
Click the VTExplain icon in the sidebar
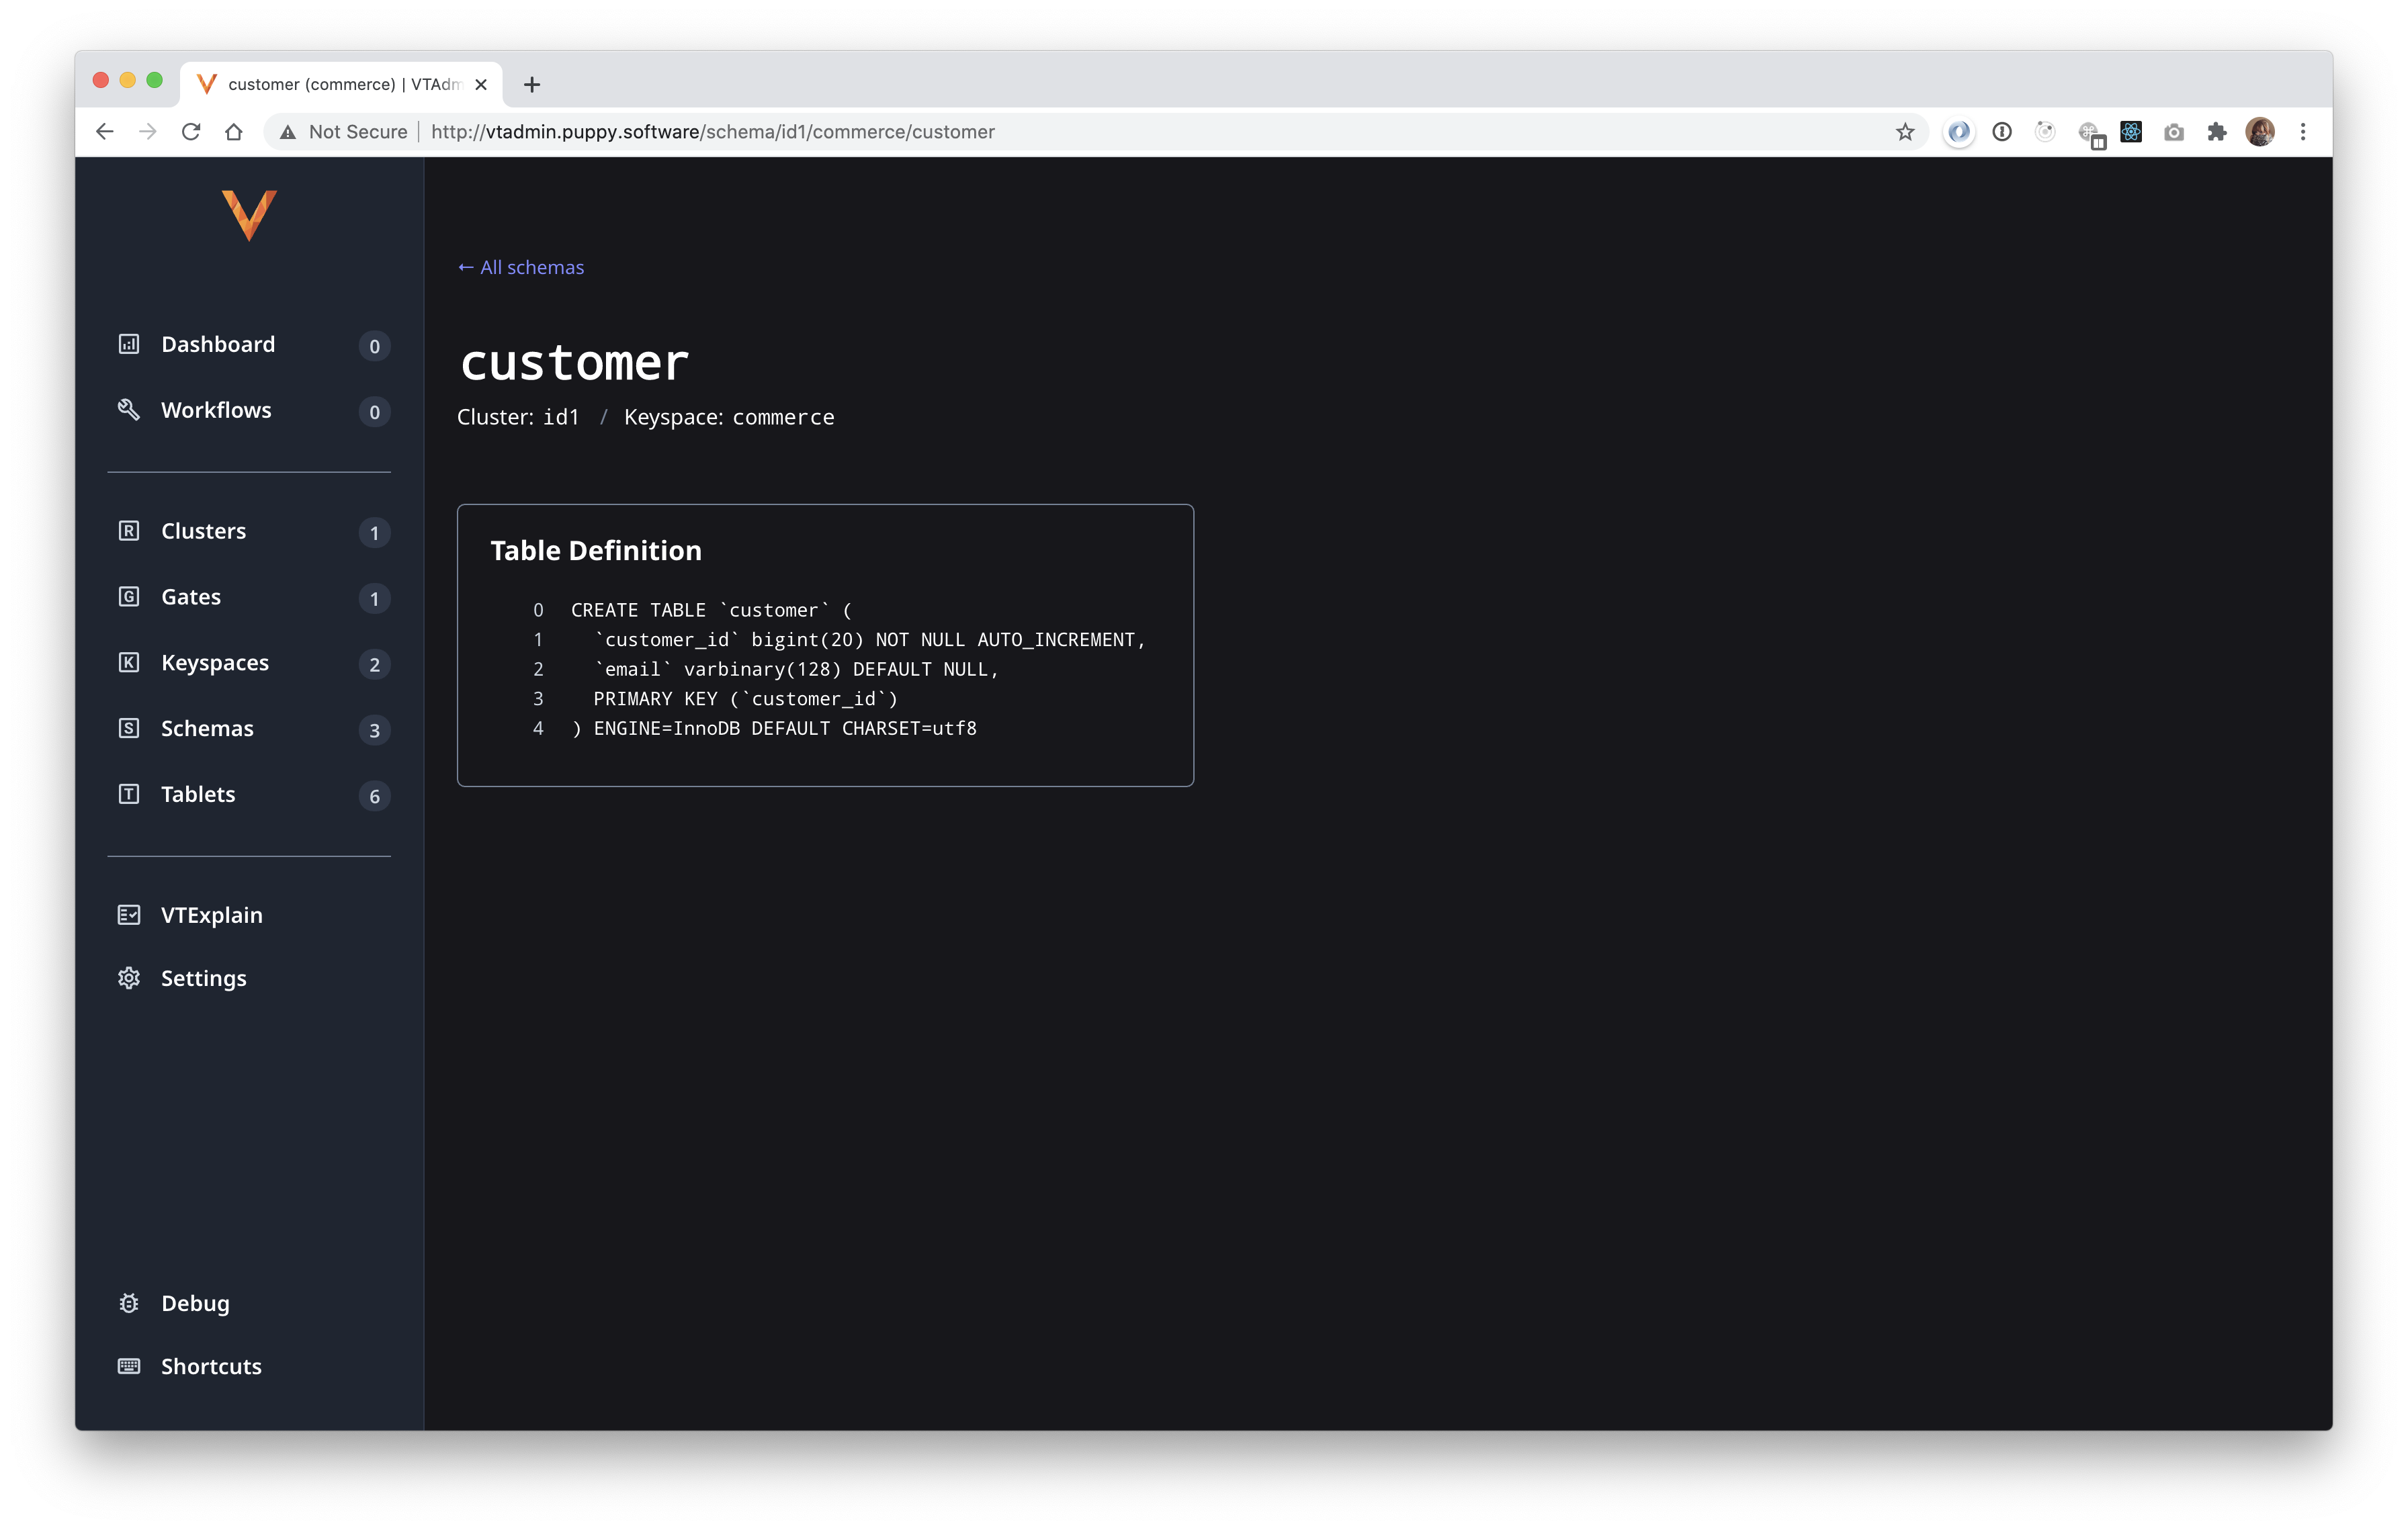tap(129, 915)
